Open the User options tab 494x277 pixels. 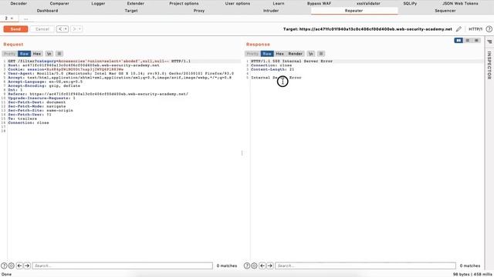238,3
